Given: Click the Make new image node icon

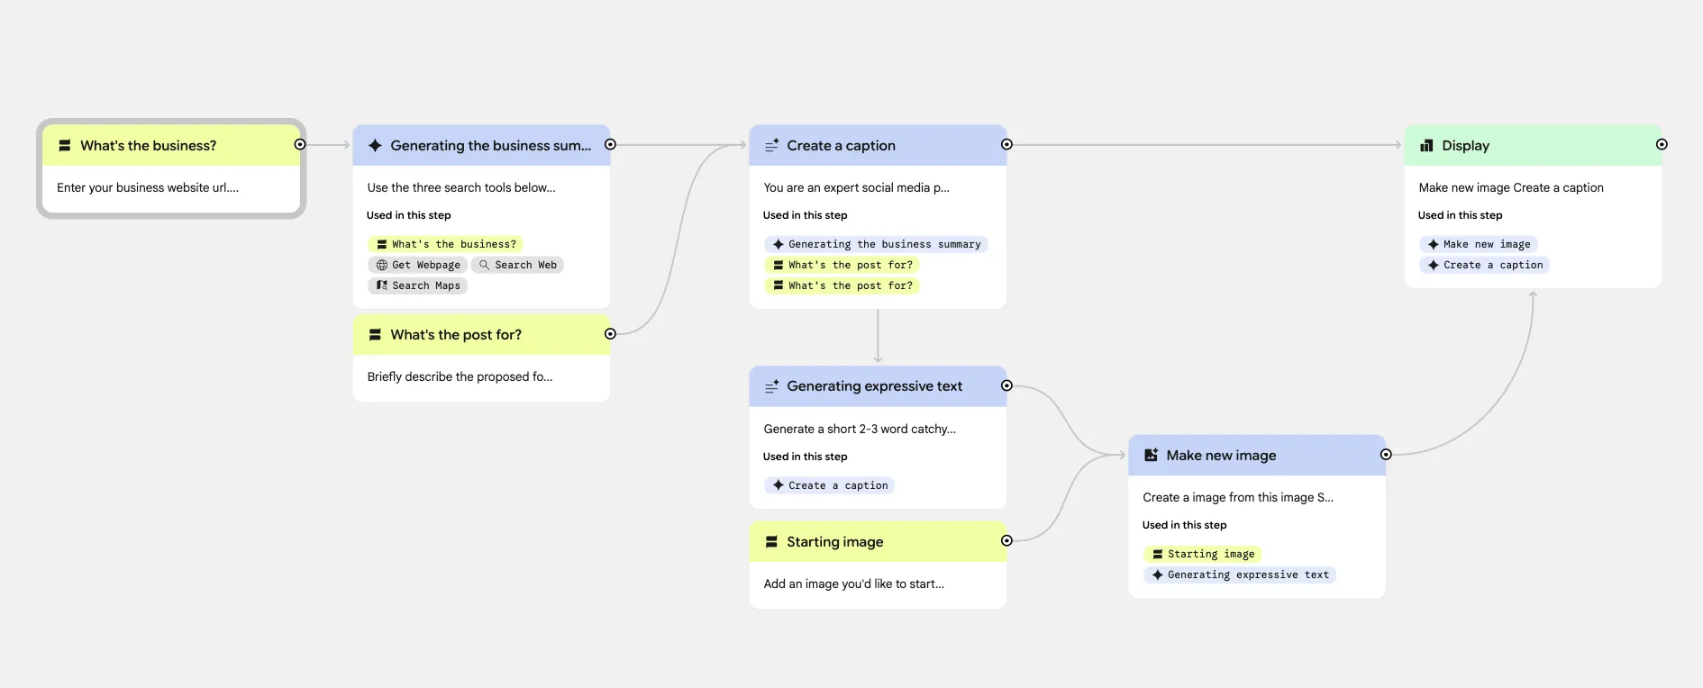Looking at the screenshot, I should 1151,456.
